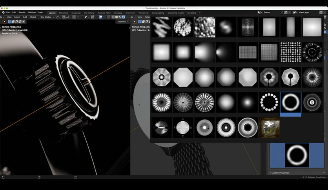Screen dimensions: 328x190
Task: Open the Edit menu
Action: coord(14,13)
